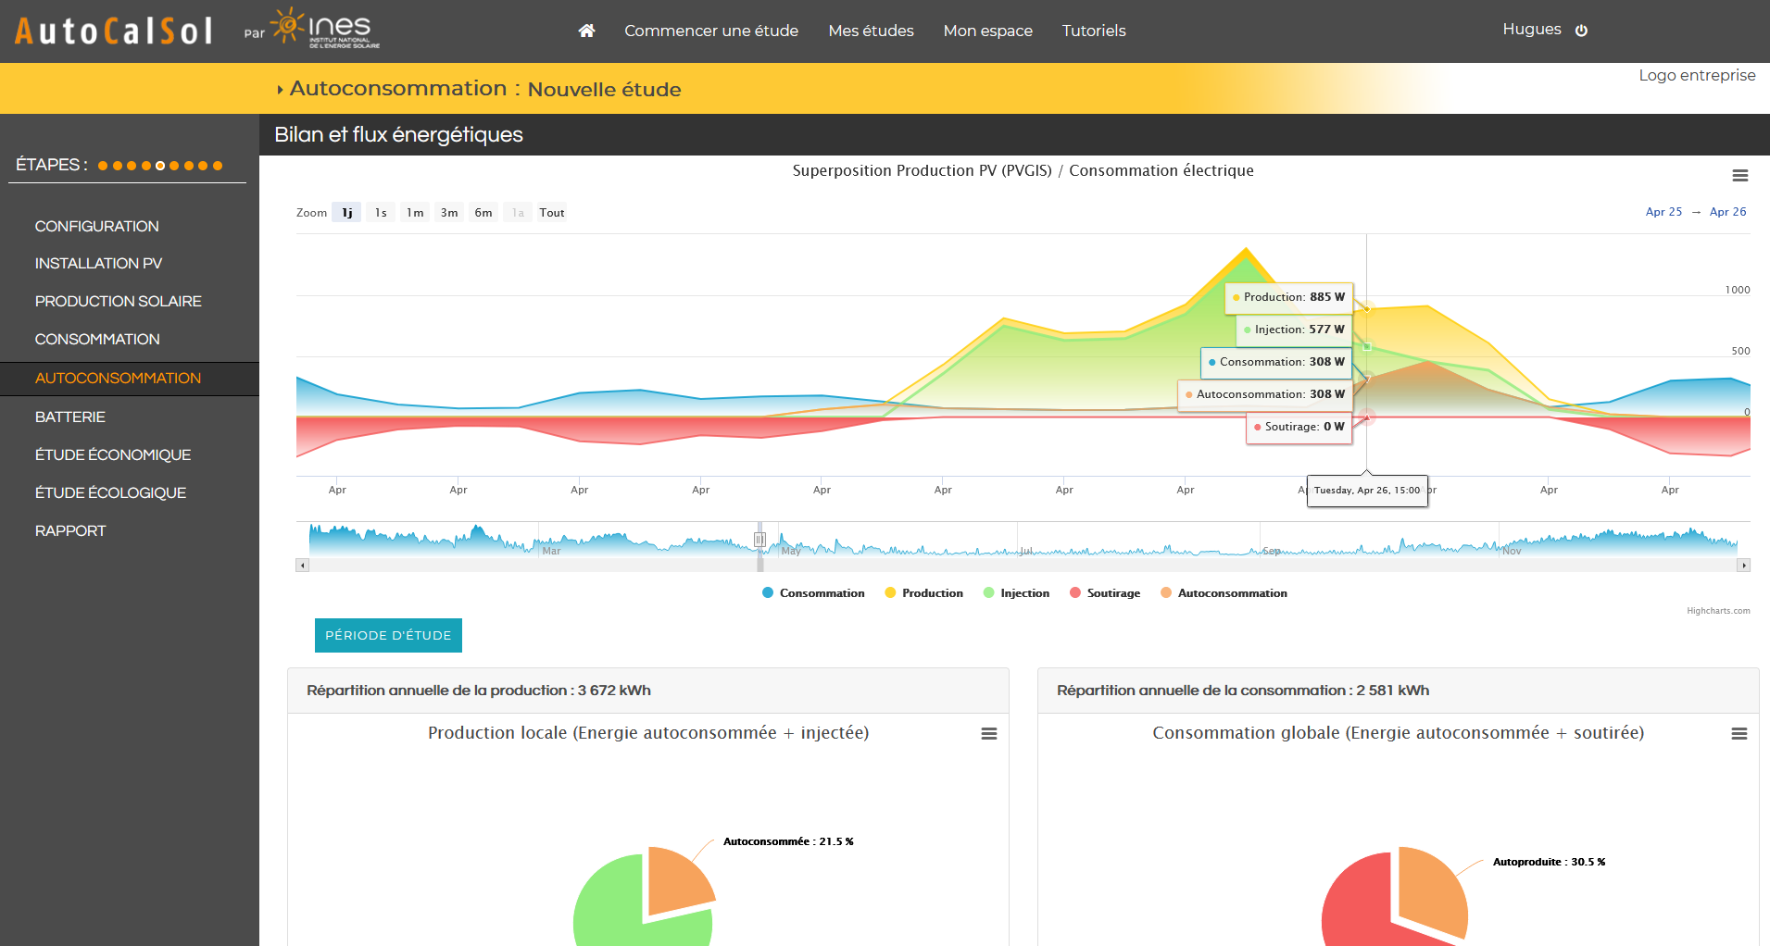Toggle the Consommation series in legend

coord(821,593)
